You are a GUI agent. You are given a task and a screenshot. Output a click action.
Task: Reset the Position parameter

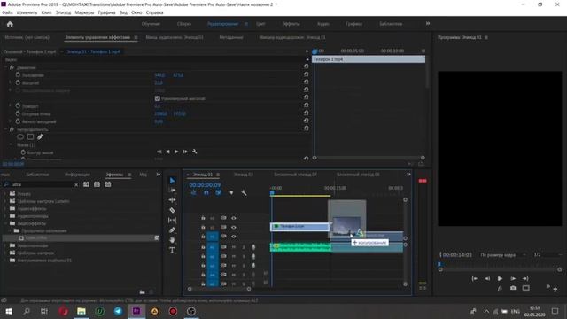(306, 74)
